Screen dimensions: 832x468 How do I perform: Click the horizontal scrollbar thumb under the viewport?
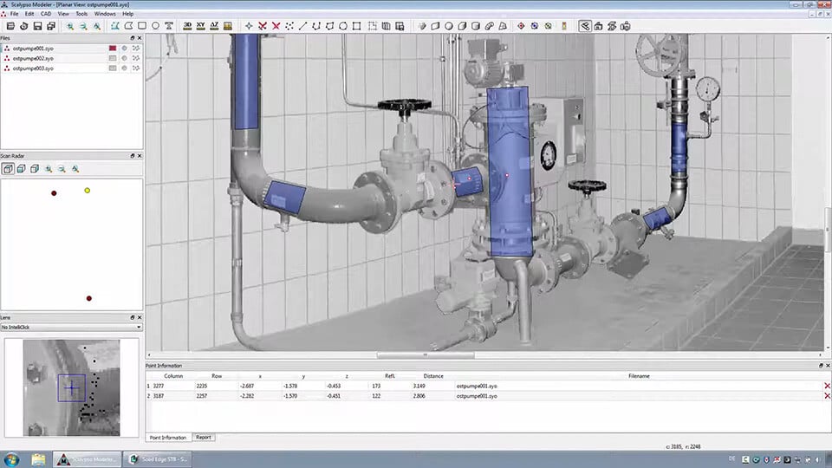425,355
